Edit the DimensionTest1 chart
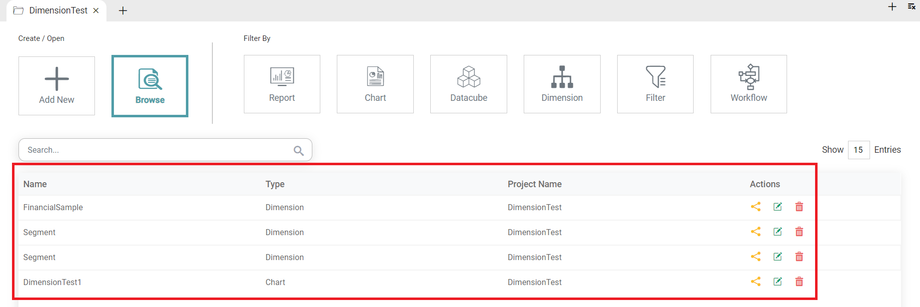The height and width of the screenshot is (307, 920). tap(778, 282)
